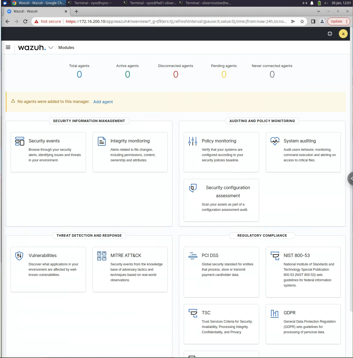This screenshot has width=353, height=358.
Task: Open the MITRE ATT&CK module title
Action: 126,256
